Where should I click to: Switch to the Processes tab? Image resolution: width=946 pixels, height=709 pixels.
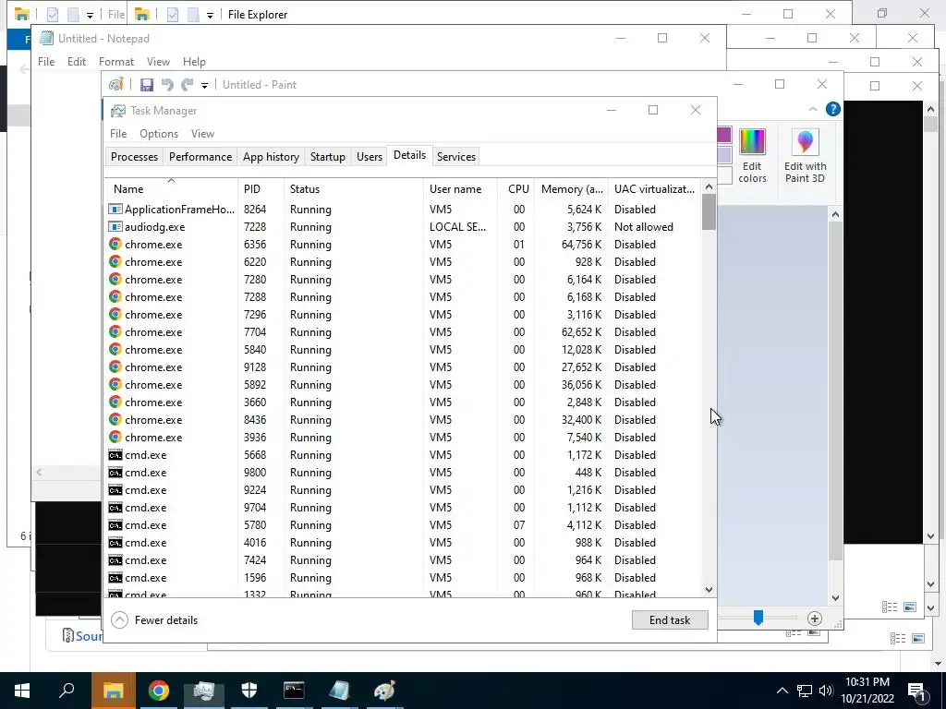click(x=134, y=157)
